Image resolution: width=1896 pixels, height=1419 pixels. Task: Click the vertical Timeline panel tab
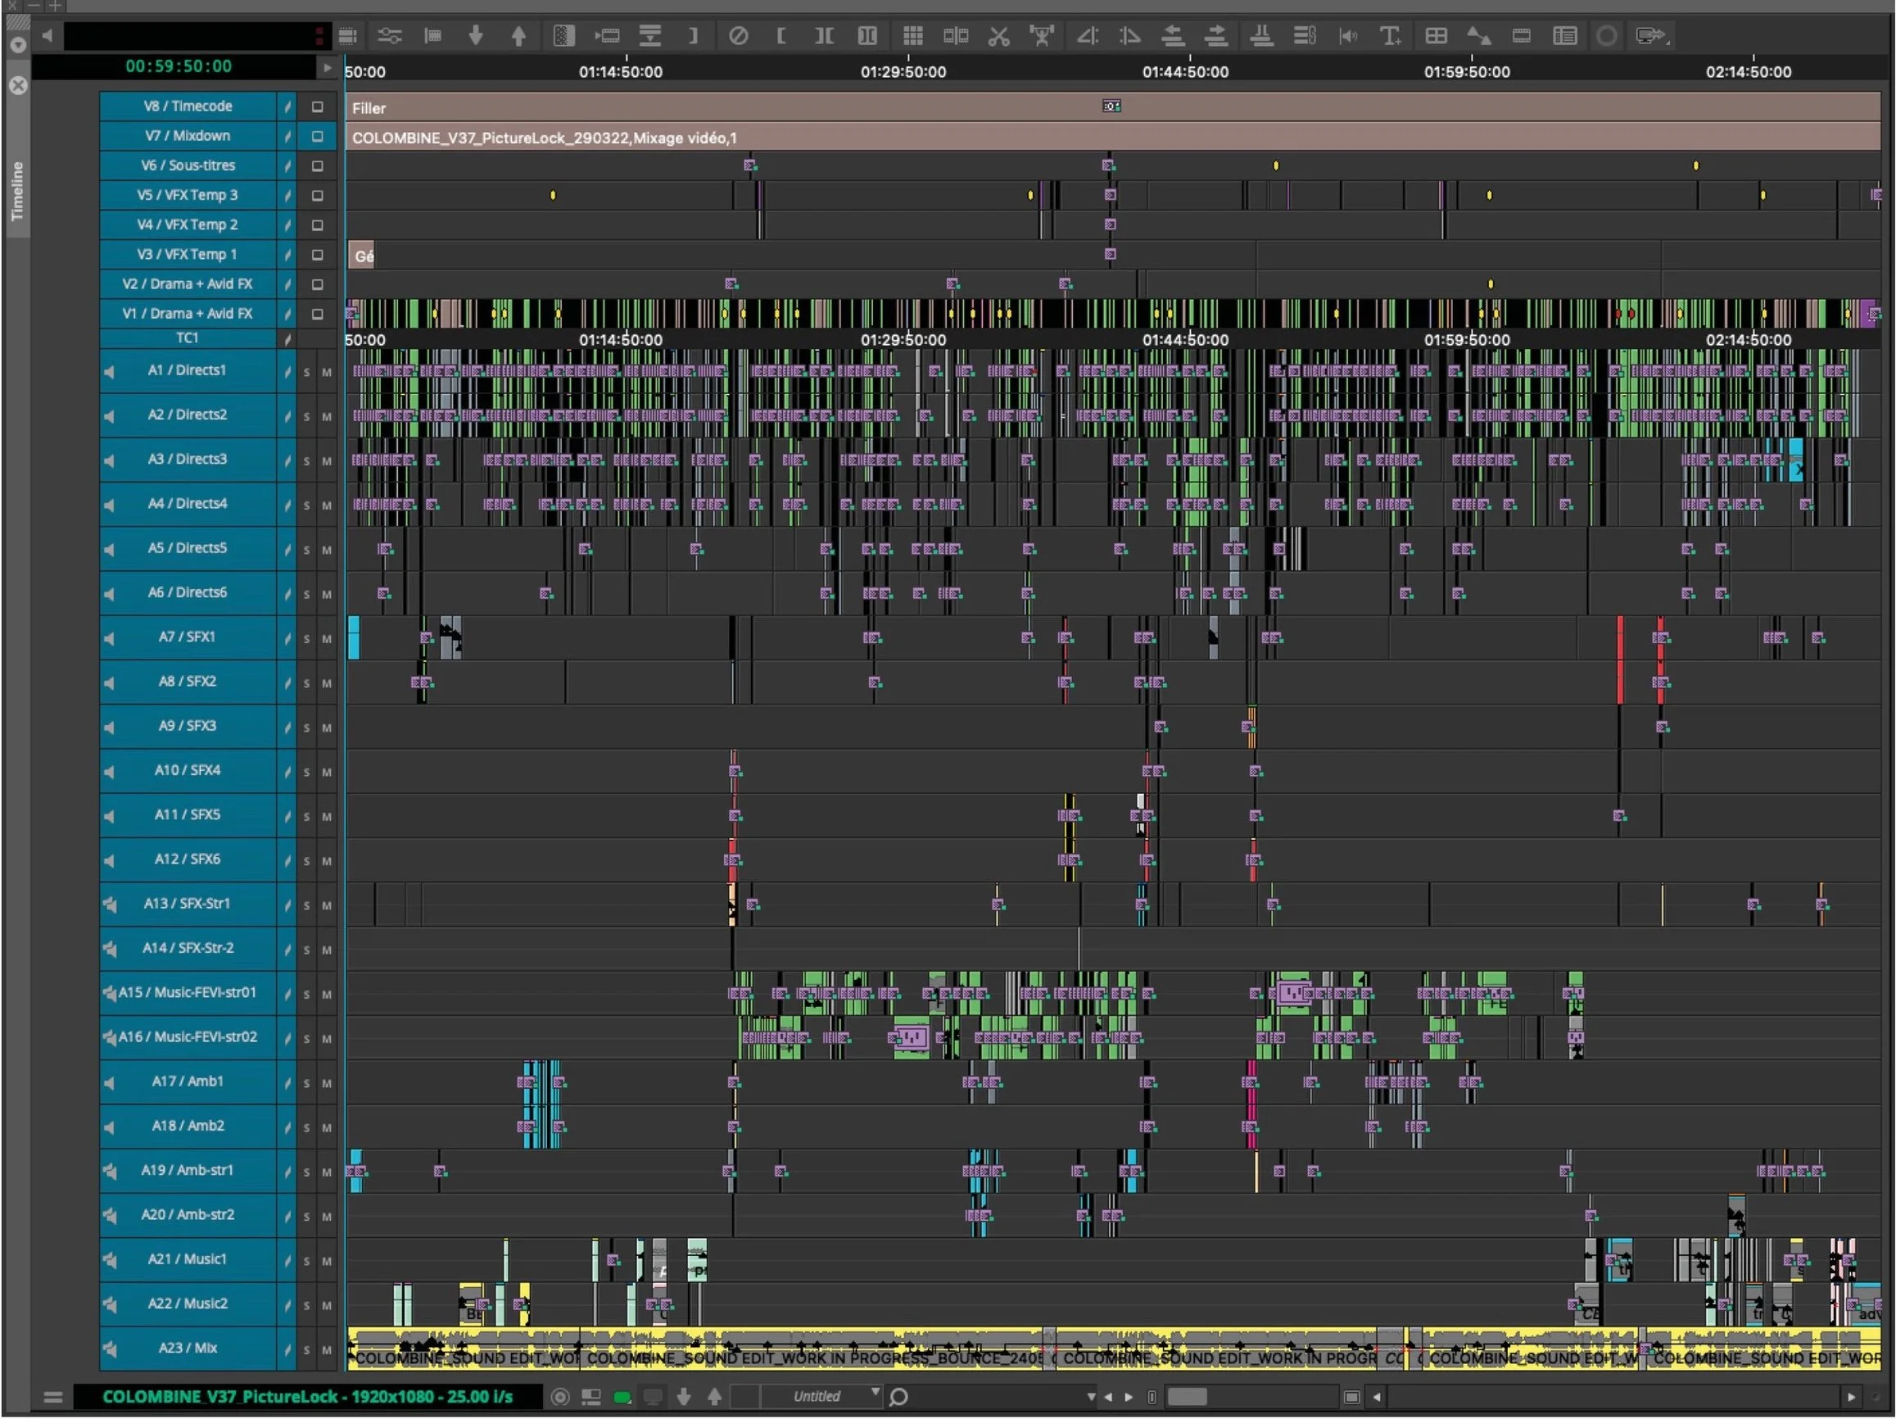coord(17,190)
